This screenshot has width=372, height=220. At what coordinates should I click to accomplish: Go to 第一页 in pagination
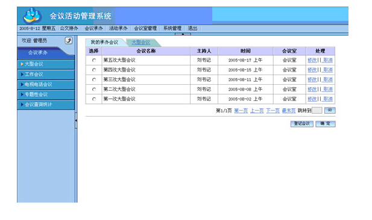point(241,111)
